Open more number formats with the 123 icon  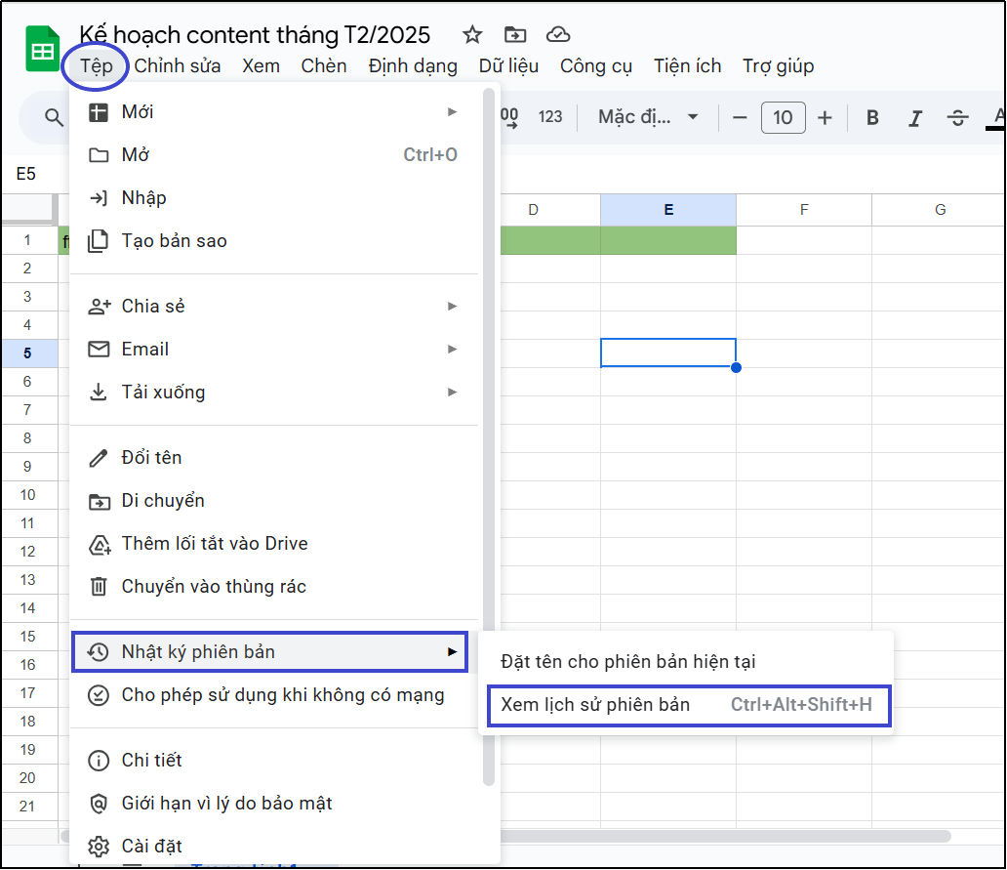[x=550, y=117]
